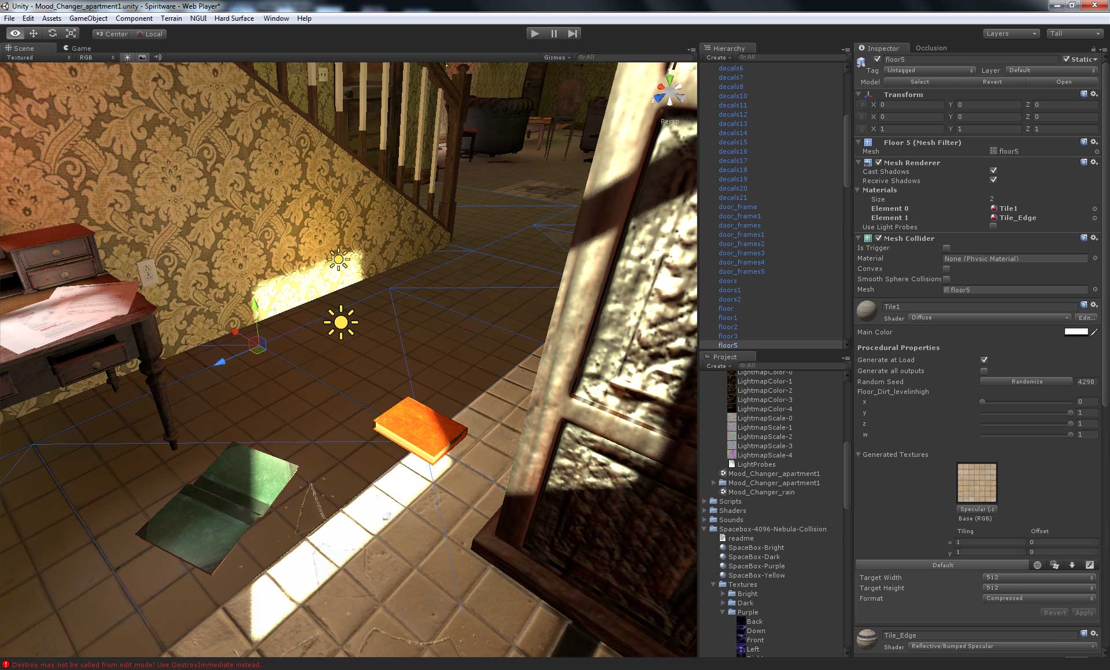Click the Randomize seed button

point(1027,382)
